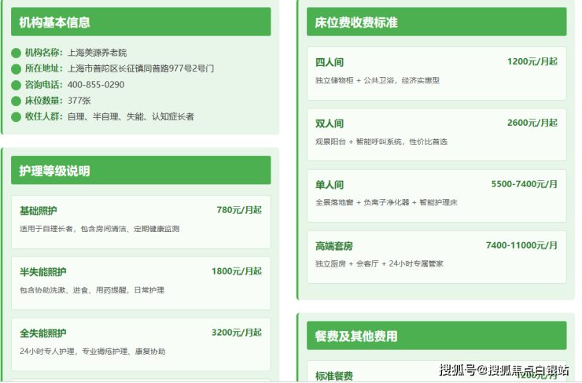Click the 全失能照护 care level title
The image size is (582, 383).
(x=42, y=333)
